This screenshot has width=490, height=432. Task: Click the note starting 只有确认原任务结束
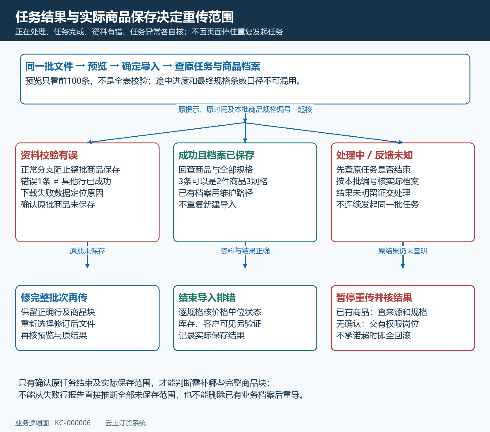[145, 383]
